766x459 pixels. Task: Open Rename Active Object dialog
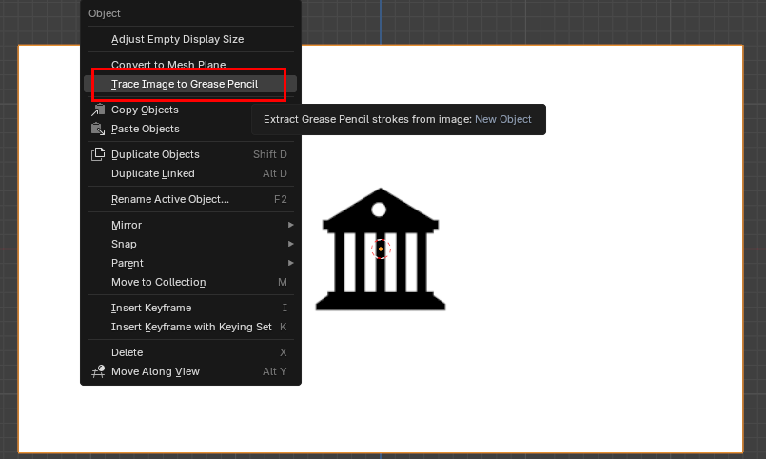(169, 199)
